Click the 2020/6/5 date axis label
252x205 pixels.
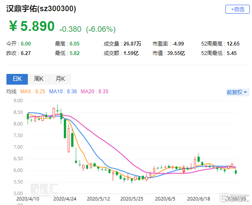(165, 199)
